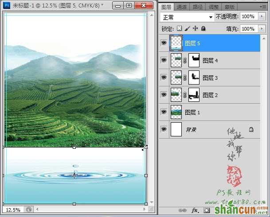
Task: Click the 填充 value field
Action: pyautogui.click(x=249, y=28)
